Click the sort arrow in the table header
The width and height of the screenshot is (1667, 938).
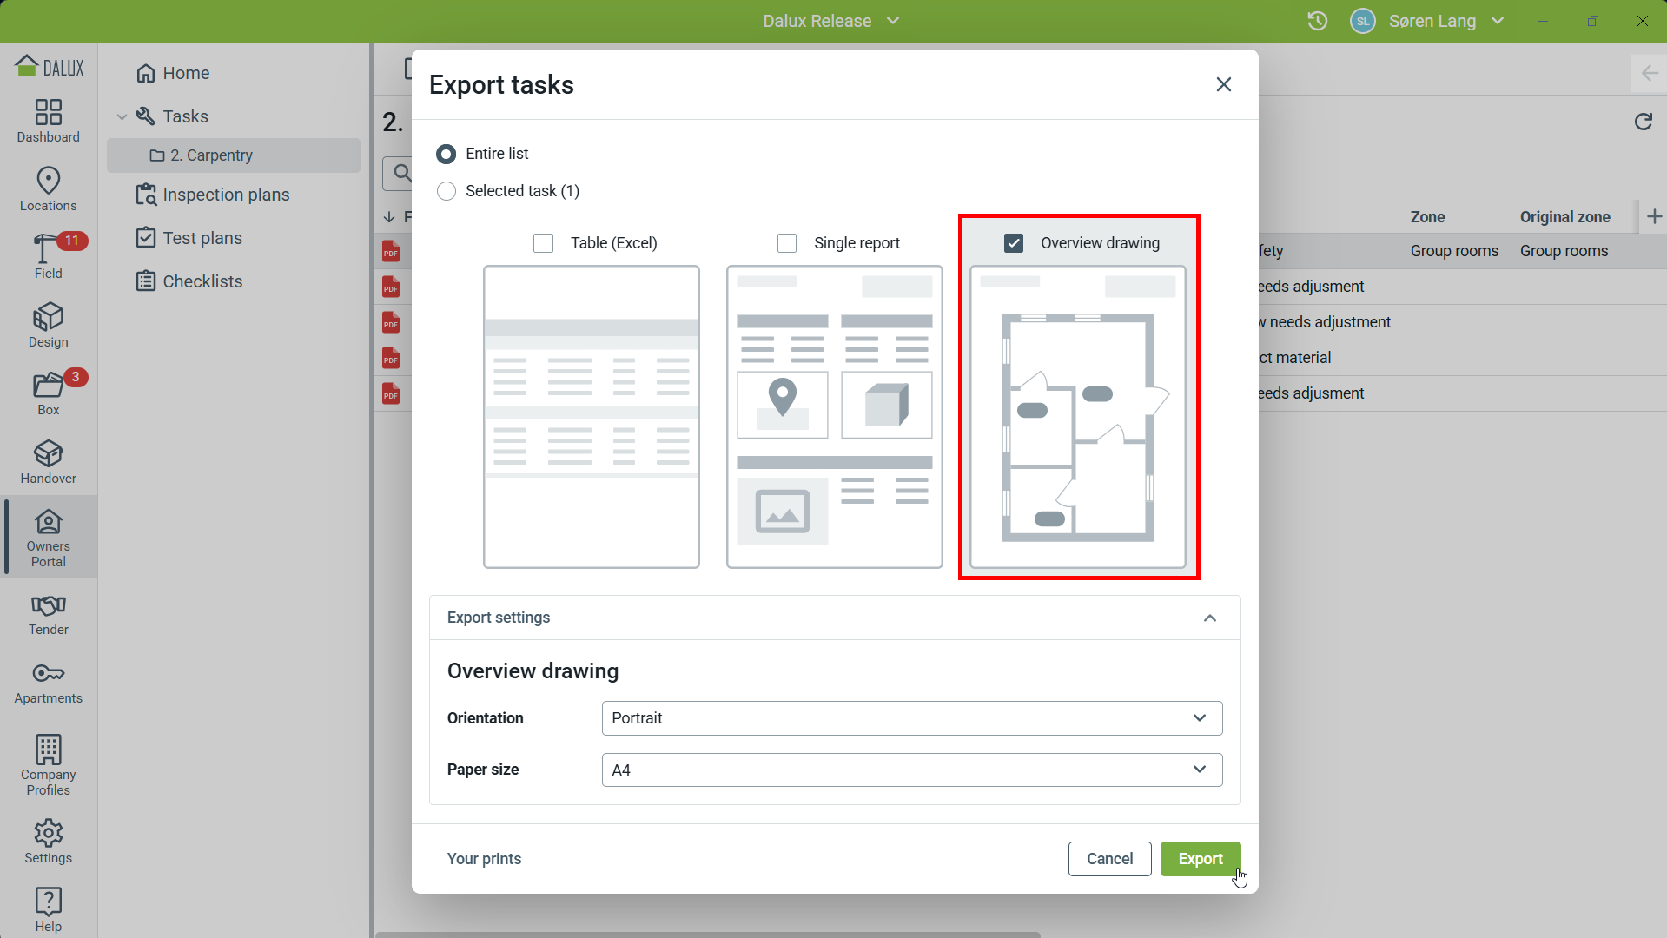point(389,217)
